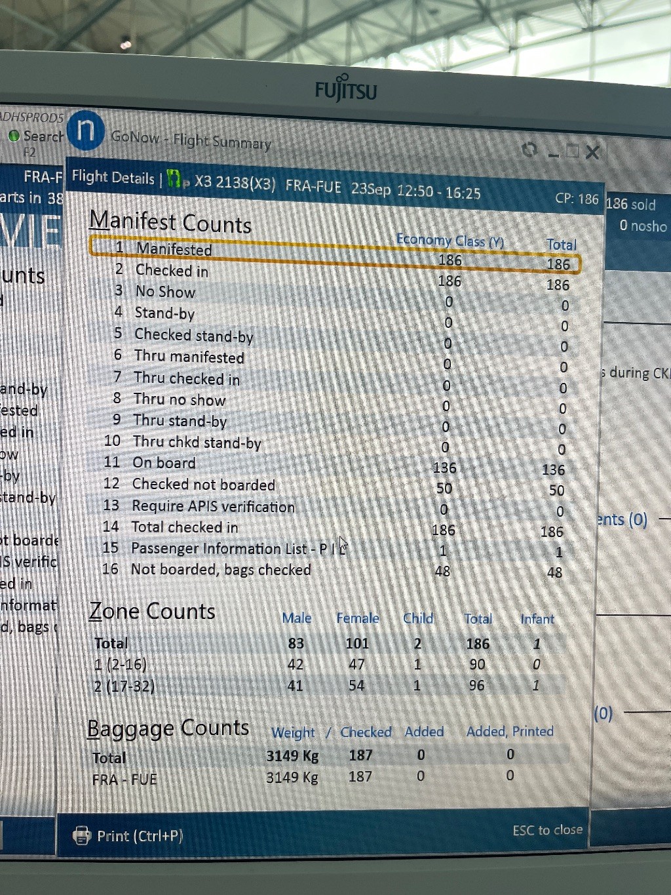Viewport: 671px width, 895px height.
Task: Minimize the Flight Summary window
Action: [554, 153]
